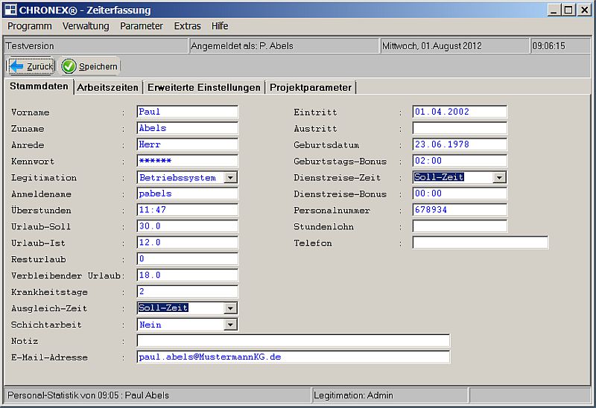Click the Anmeldename field with pabels
Viewport: 596px width, 408px height.
(x=188, y=194)
